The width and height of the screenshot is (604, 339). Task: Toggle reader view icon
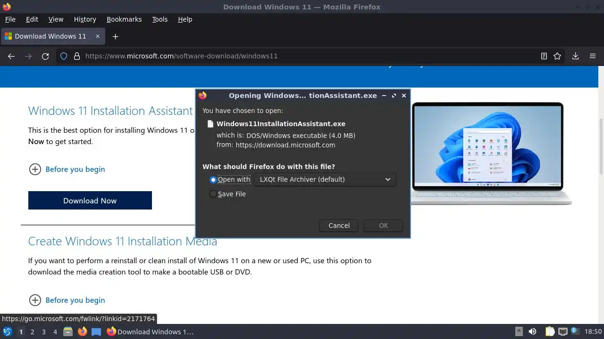(544, 56)
